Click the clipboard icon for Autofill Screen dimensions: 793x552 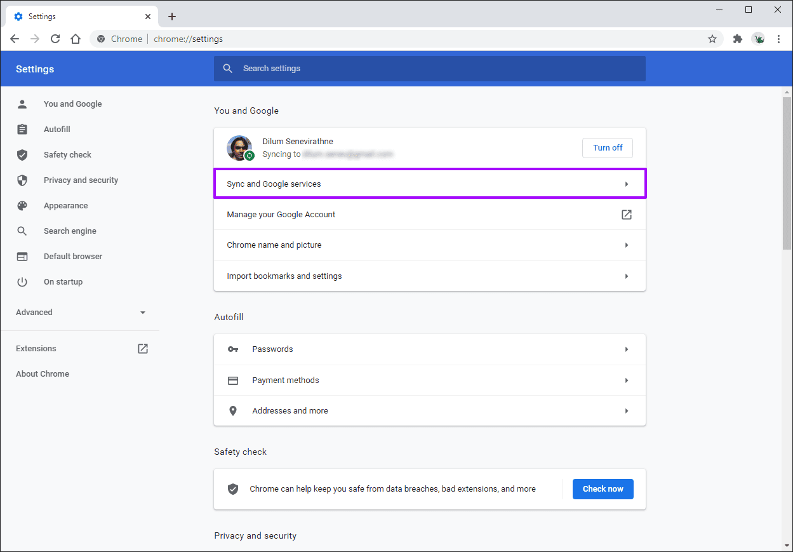[x=22, y=130]
